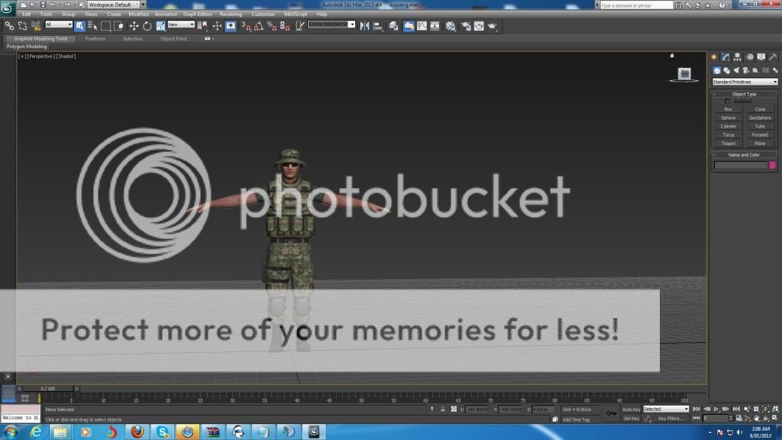Create a Teapot primitive
782x440 pixels.
(728, 143)
